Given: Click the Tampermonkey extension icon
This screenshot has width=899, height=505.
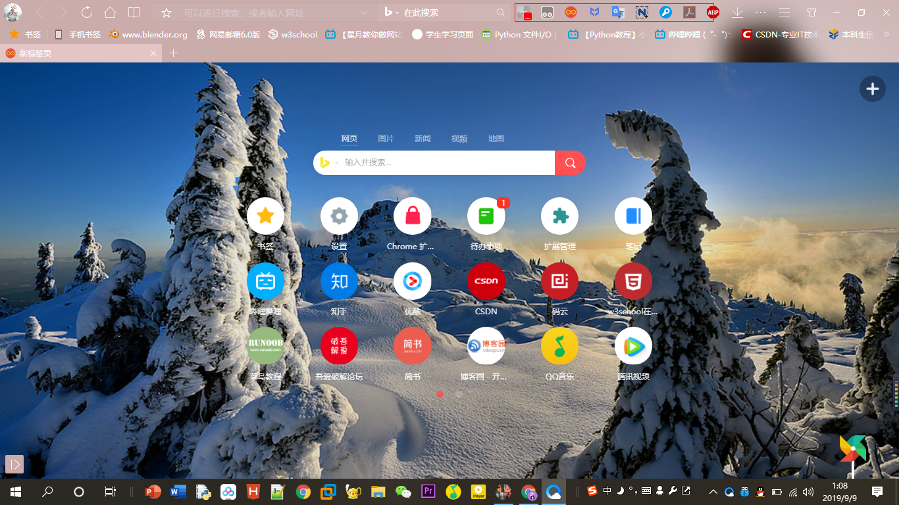Looking at the screenshot, I should point(547,12).
